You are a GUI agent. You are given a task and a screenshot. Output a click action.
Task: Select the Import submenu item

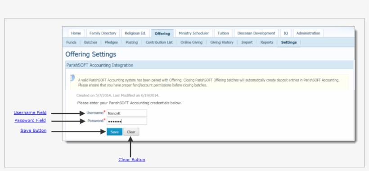pos(247,42)
